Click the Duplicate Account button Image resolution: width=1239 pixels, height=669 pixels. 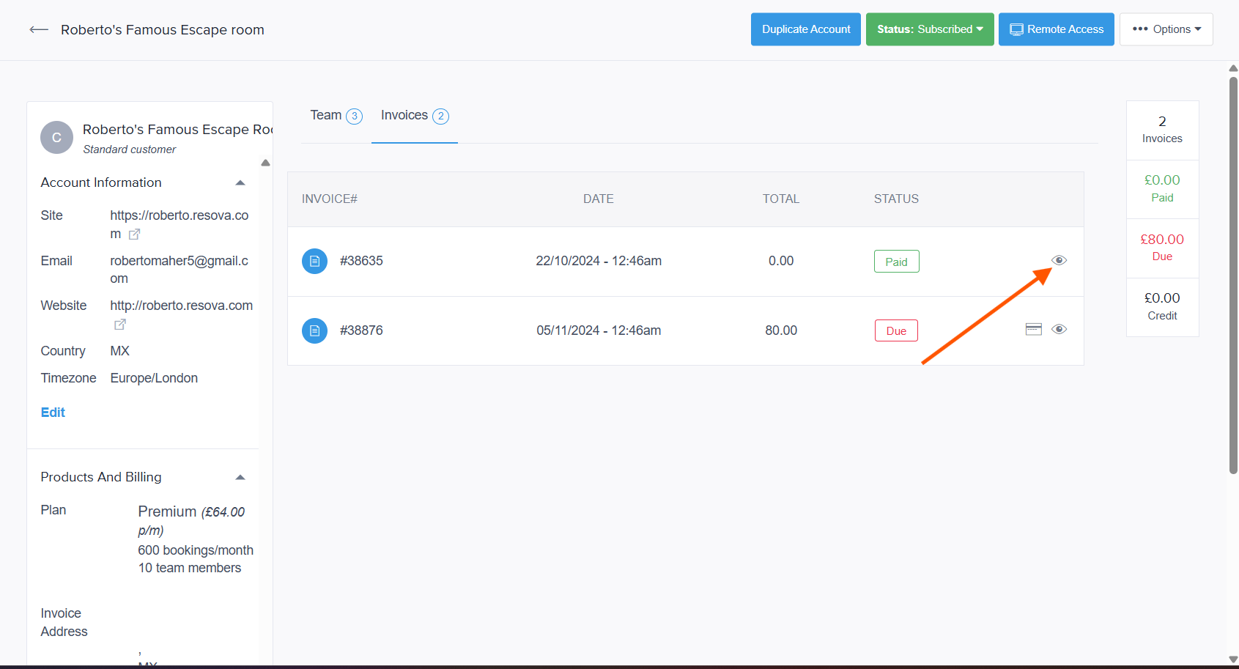click(x=805, y=29)
